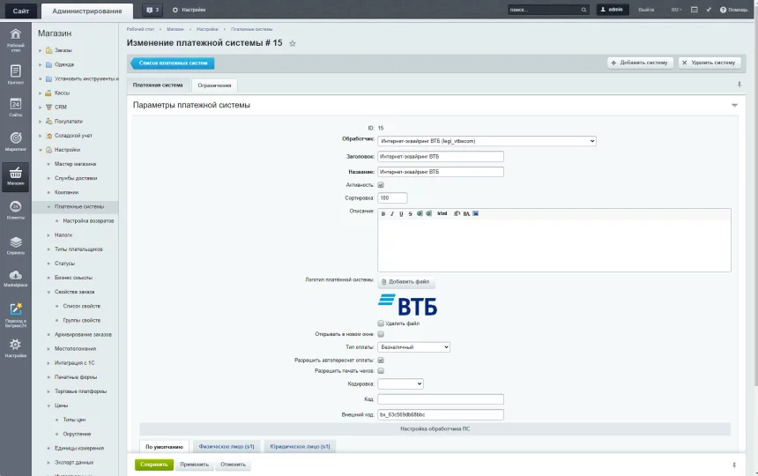Toggle Разрешить печать чеков checkbox
This screenshot has height=476, width=758.
tap(381, 371)
